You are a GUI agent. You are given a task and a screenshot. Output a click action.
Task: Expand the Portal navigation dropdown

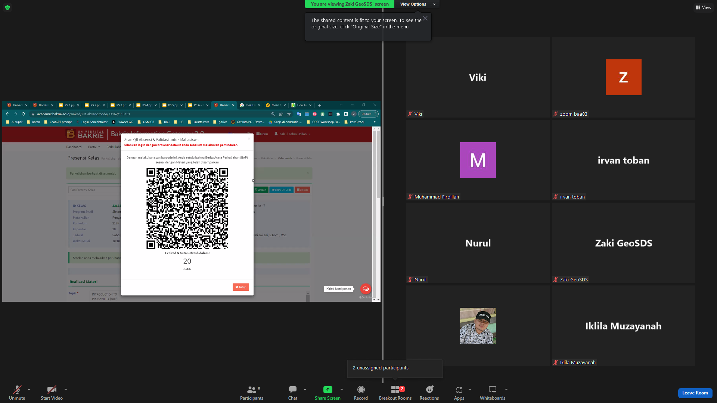coord(94,147)
